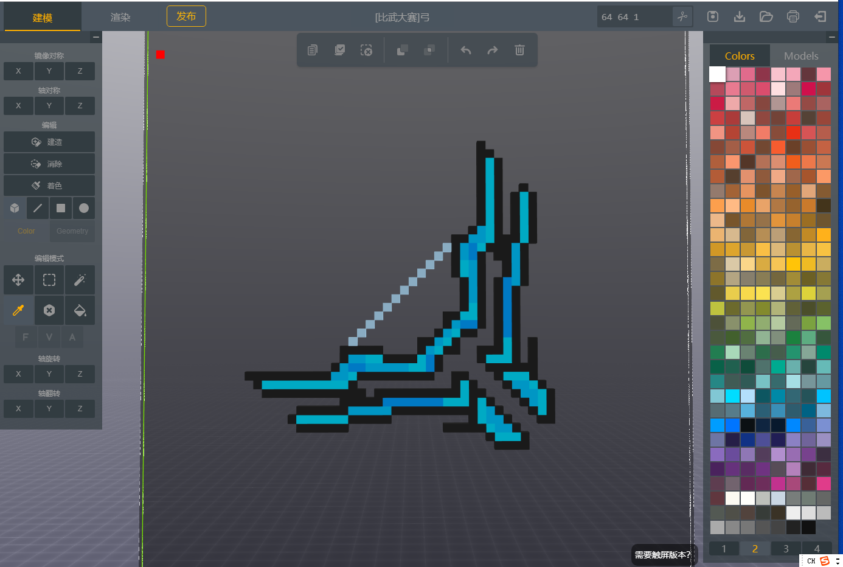The width and height of the screenshot is (843, 567).
Task: Select the single voxel brush shape
Action: [15, 208]
